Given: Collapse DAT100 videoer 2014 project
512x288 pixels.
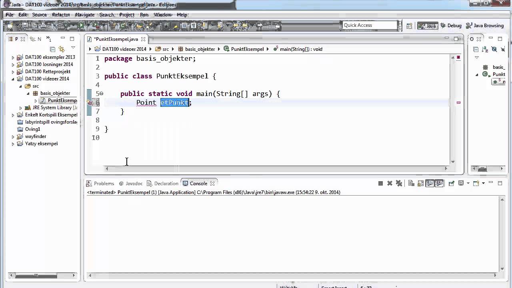Looking at the screenshot, I should pyautogui.click(x=13, y=79).
